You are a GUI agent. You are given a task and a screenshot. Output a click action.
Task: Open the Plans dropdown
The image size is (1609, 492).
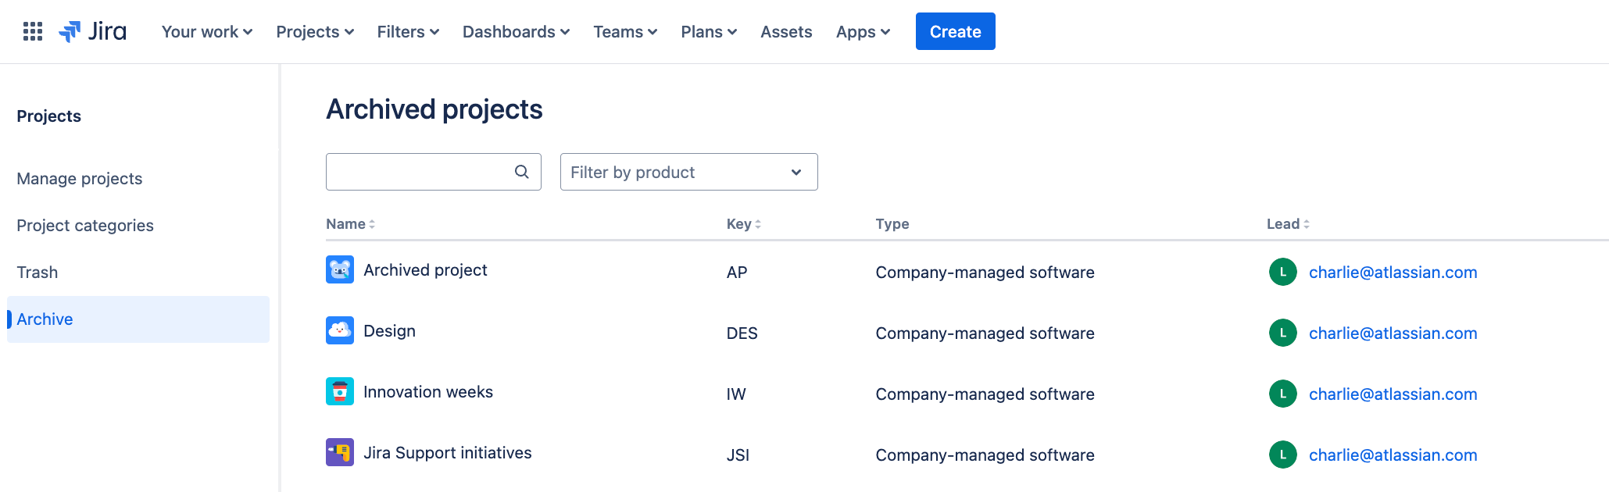709,32
